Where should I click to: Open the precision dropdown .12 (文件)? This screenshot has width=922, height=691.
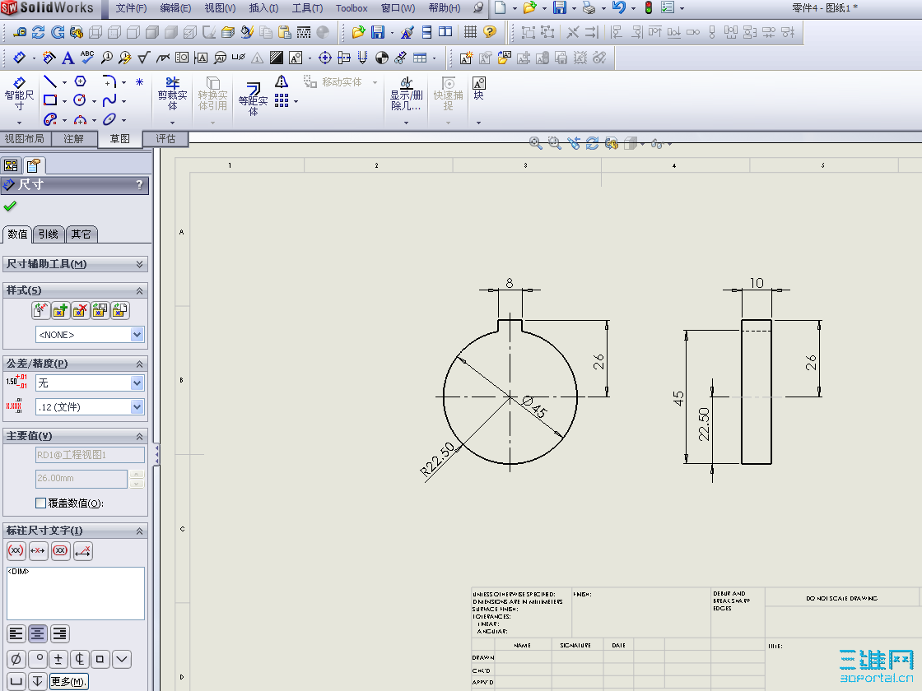click(137, 406)
